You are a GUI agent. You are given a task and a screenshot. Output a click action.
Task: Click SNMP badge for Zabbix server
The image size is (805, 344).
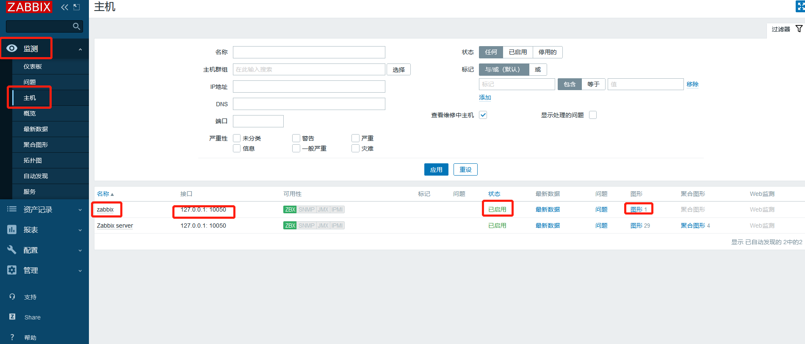pyautogui.click(x=307, y=226)
